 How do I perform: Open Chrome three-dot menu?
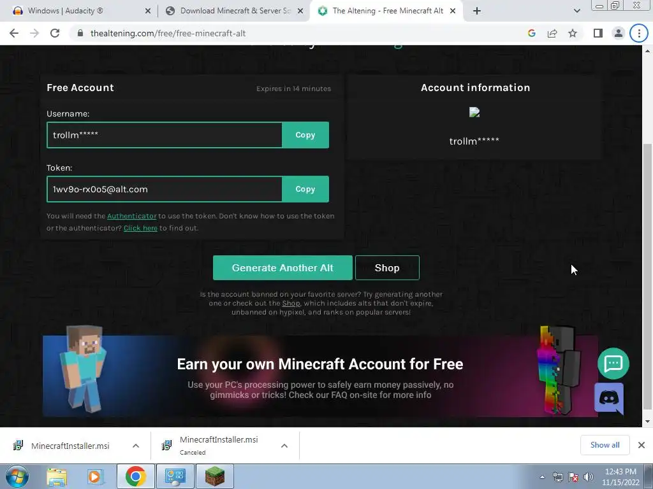(639, 33)
